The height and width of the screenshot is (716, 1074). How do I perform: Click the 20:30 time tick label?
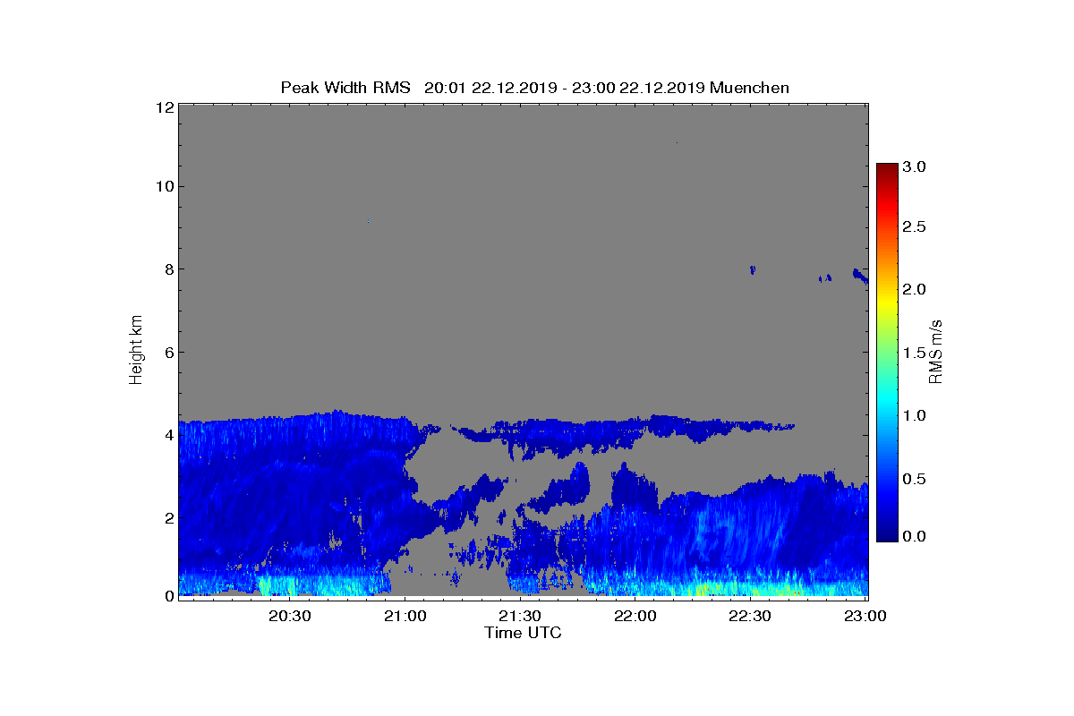pyautogui.click(x=289, y=616)
